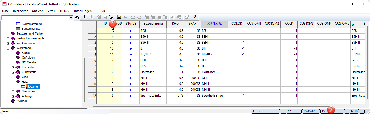370x114 pixels.
Task: Click the binoculars search icon
Action: pos(77,17)
